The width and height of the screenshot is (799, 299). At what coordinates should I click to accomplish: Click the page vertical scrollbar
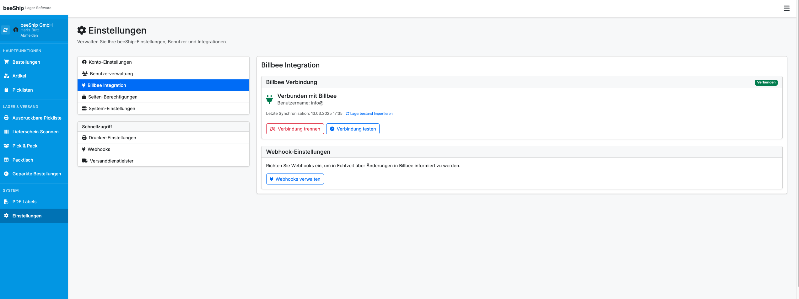pyautogui.click(x=798, y=143)
